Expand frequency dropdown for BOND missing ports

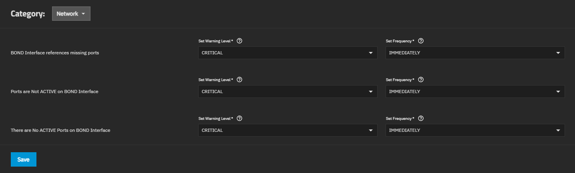click(x=475, y=53)
